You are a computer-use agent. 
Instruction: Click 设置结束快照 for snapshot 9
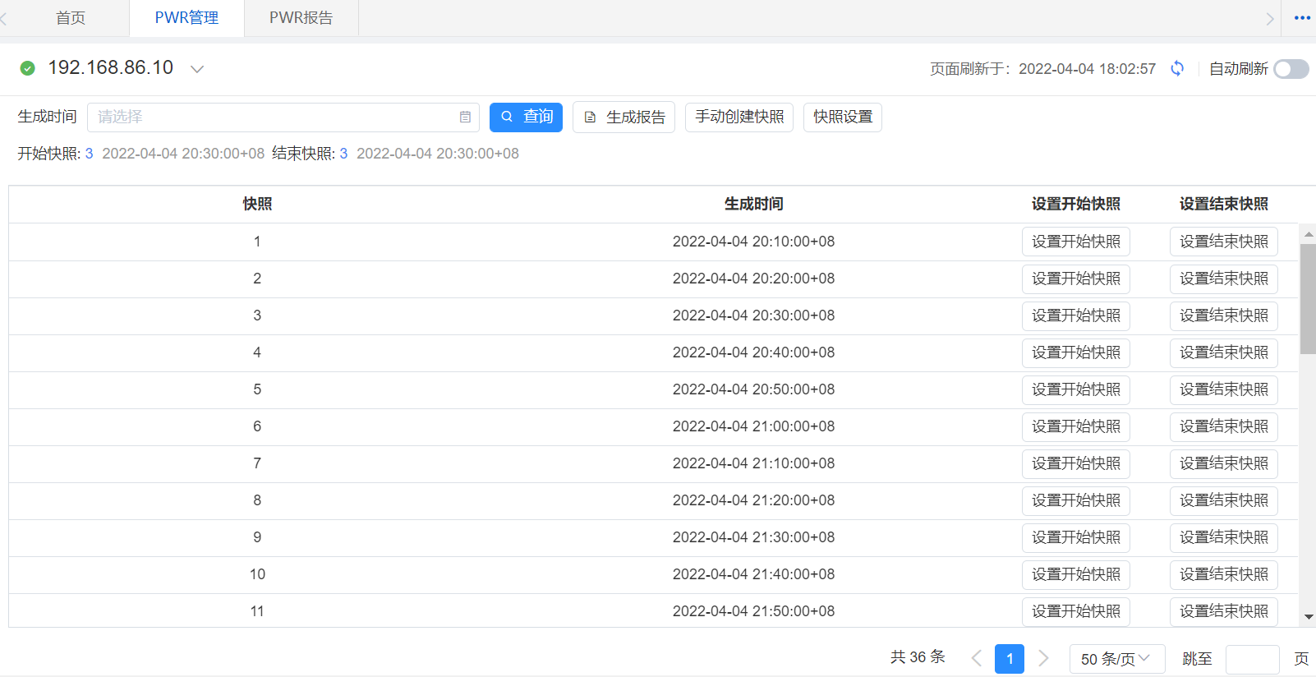1224,537
